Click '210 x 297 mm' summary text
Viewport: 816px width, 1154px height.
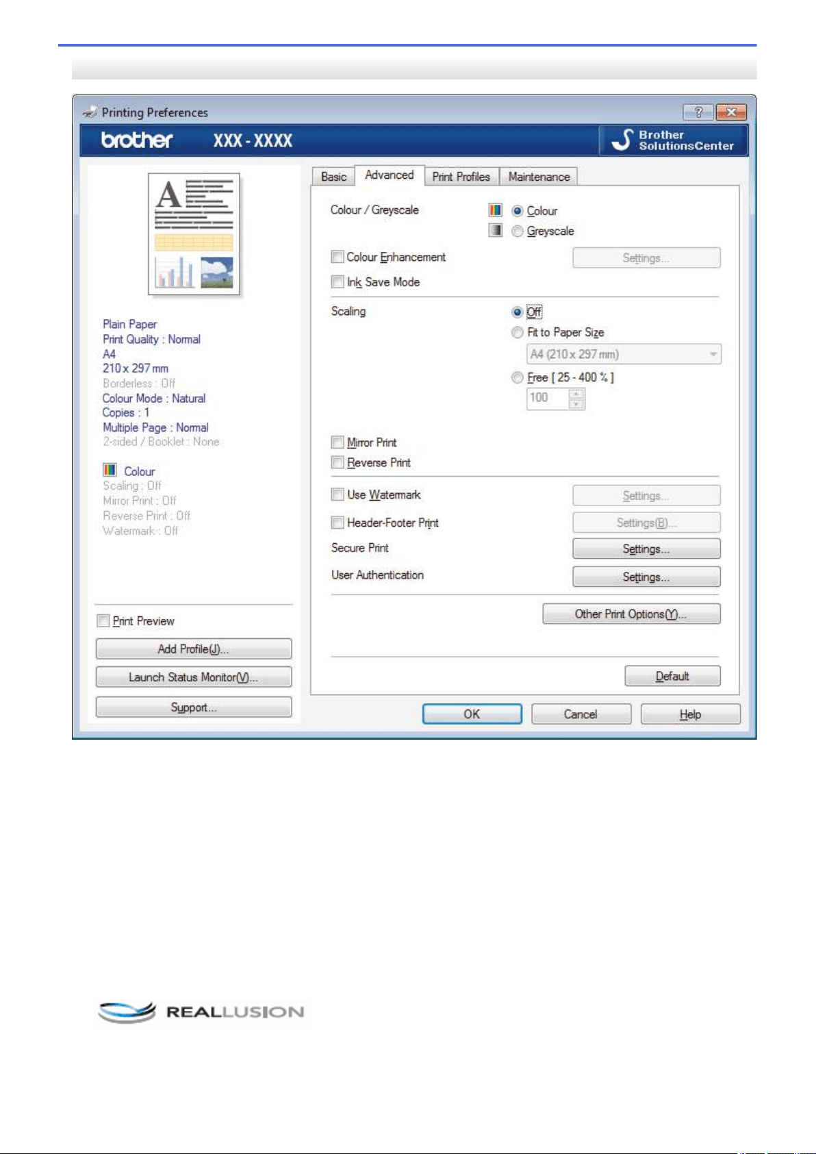click(x=135, y=368)
